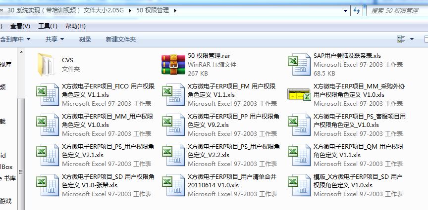Screen dimensions: 428x210
Task: Click navigation pane scroll up arrow
Action: coord(21,52)
